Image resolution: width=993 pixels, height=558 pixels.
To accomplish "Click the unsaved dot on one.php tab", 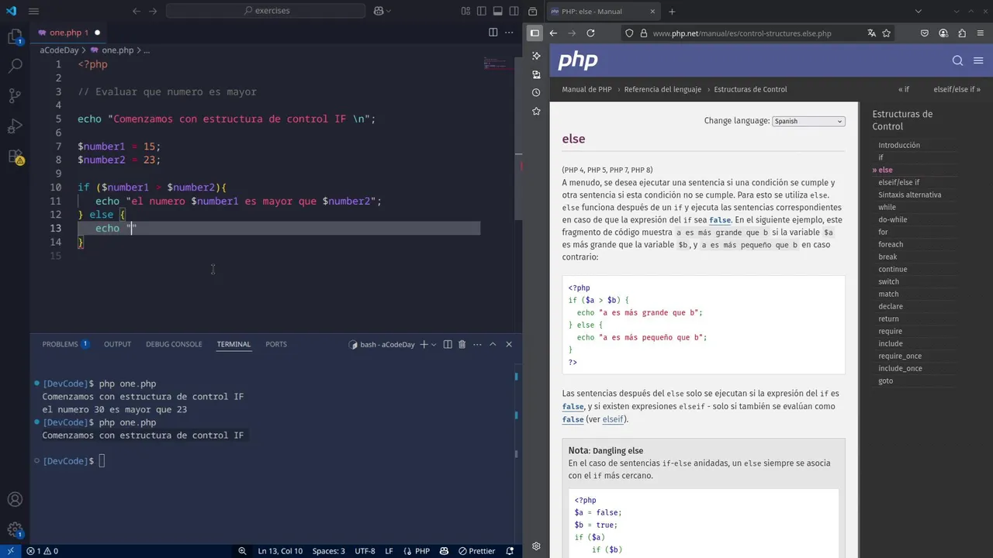I will tap(98, 33).
